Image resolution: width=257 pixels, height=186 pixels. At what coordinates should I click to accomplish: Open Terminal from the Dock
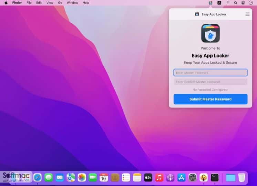click(215, 177)
